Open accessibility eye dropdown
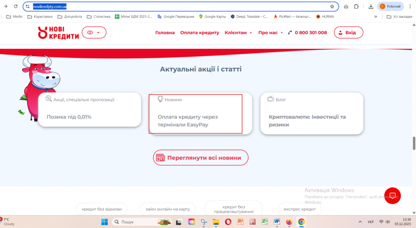Screen dimensions: 416x228 [x=94, y=32]
